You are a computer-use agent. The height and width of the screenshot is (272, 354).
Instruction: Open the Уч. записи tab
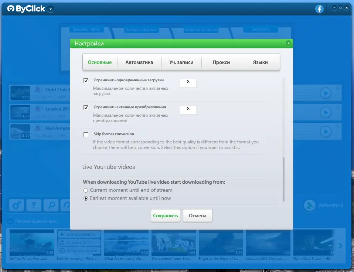tap(181, 62)
